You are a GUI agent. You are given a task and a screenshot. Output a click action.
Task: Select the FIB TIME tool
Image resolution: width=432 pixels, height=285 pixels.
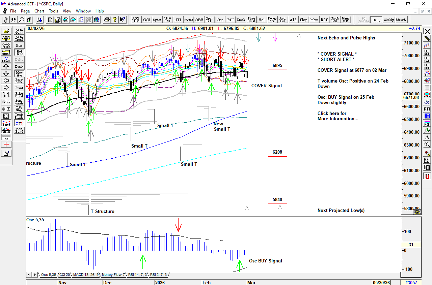[x=427, y=66]
